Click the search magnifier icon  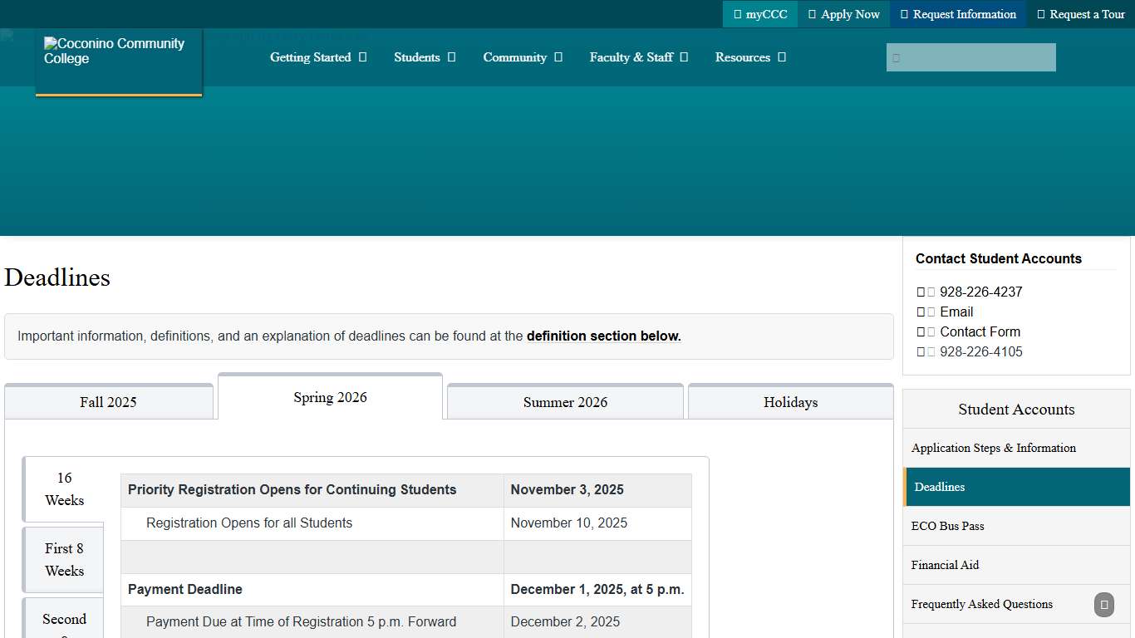[898, 56]
